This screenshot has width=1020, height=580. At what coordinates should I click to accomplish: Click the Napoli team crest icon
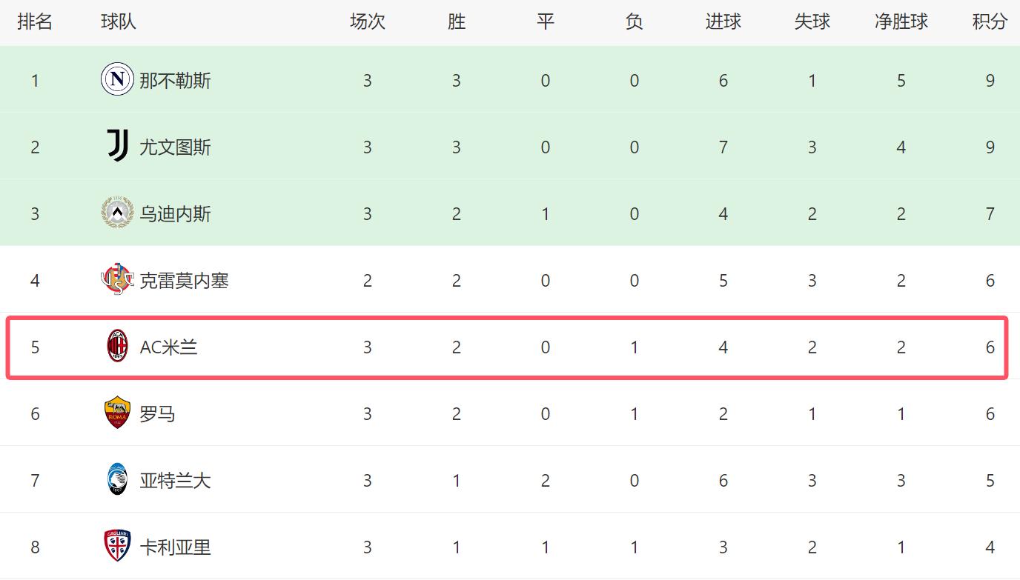(117, 80)
